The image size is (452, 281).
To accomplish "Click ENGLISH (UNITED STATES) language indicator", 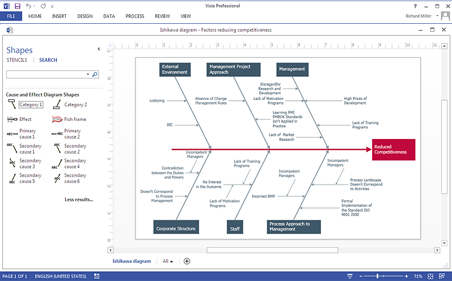I will 61,276.
